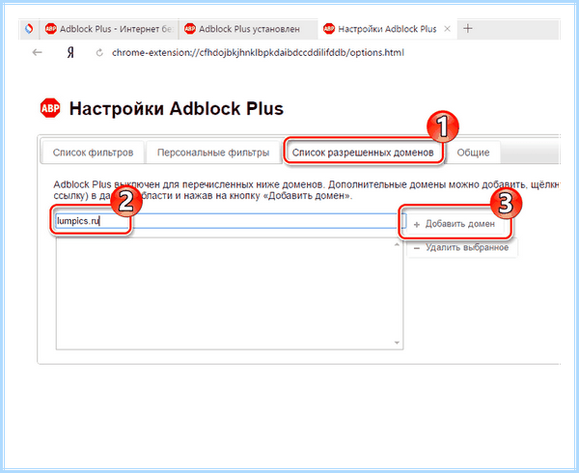Open the 'Общие' settings tab
Image resolution: width=579 pixels, height=473 pixels.
(473, 153)
